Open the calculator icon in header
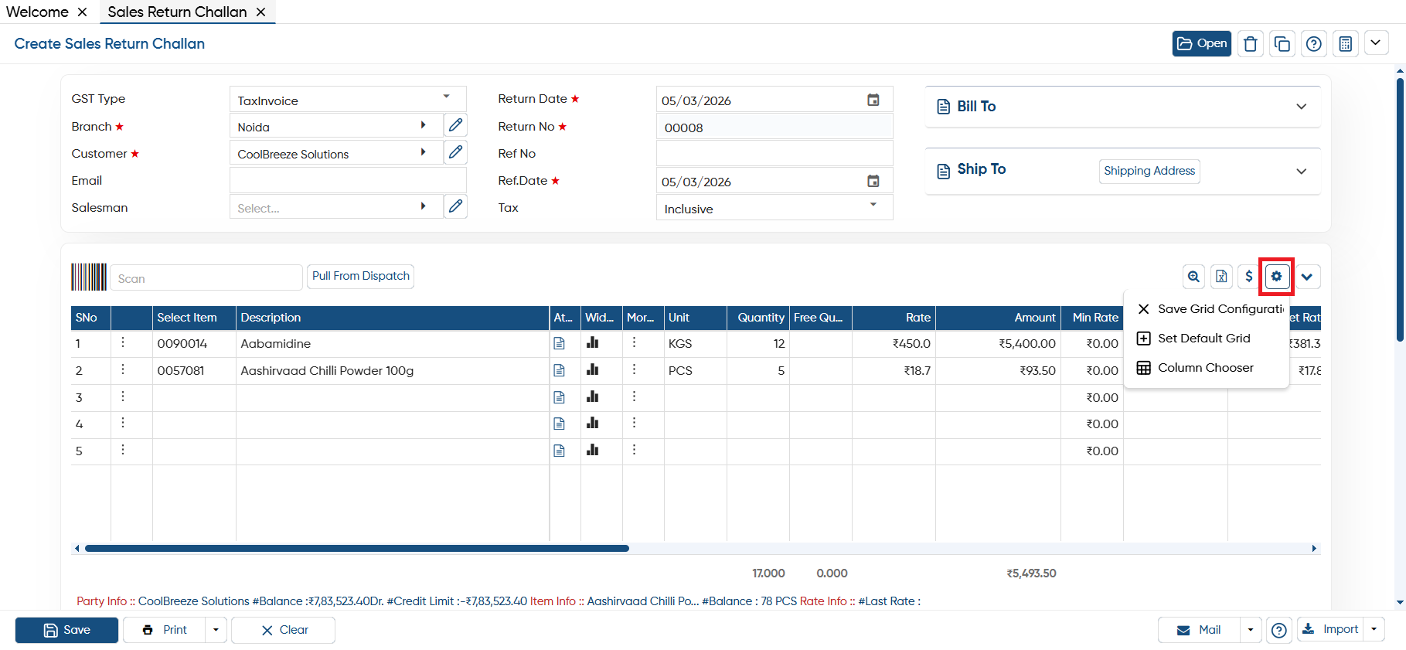Image resolution: width=1406 pixels, height=650 pixels. point(1345,44)
